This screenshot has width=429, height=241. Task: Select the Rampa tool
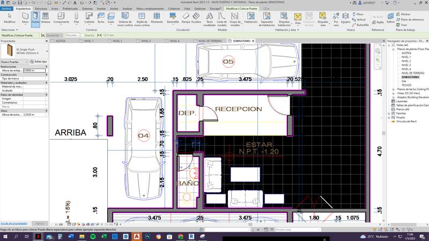click(186, 18)
